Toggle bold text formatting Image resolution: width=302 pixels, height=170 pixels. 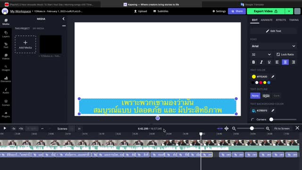[x=253, y=62]
